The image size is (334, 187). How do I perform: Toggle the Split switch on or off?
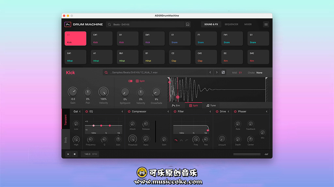(130, 81)
